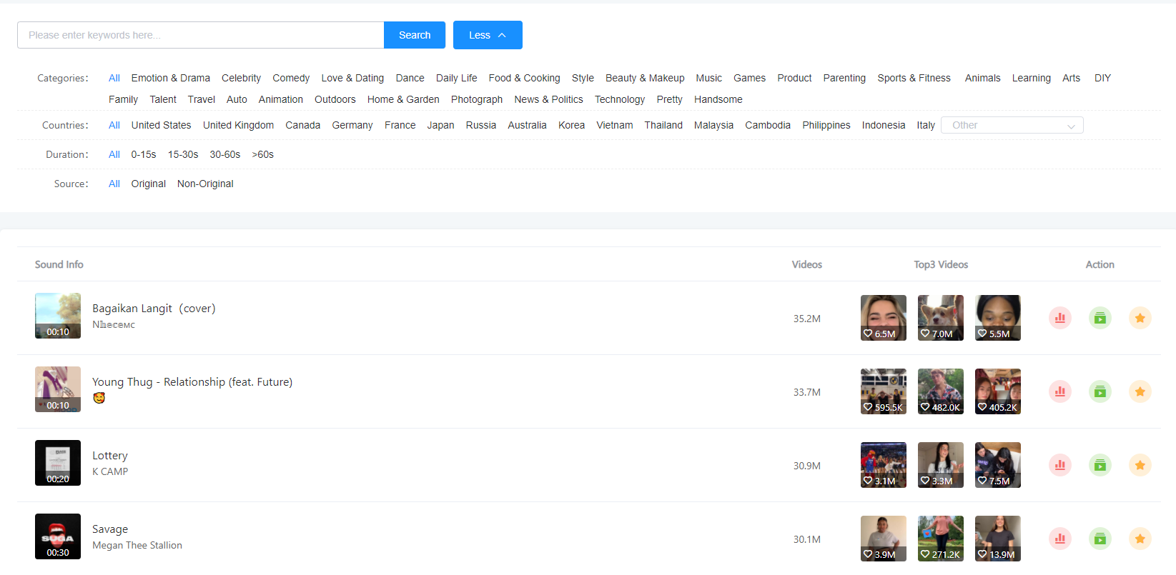Favorite the Savage sound with star icon
Image resolution: width=1176 pixels, height=575 pixels.
coord(1140,539)
